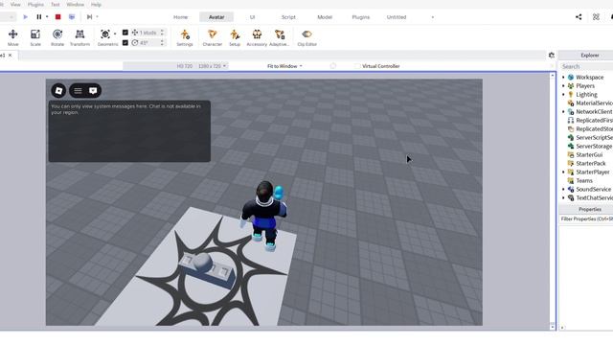This screenshot has height=345, width=613.
Task: Open the in-game hamburger menu
Action: 78,91
